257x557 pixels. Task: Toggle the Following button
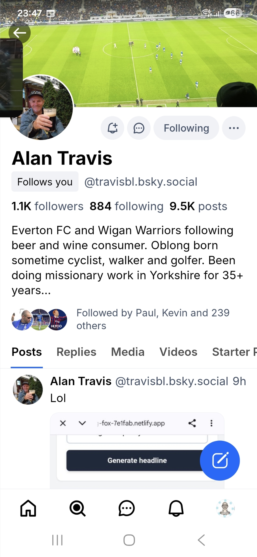click(x=186, y=128)
